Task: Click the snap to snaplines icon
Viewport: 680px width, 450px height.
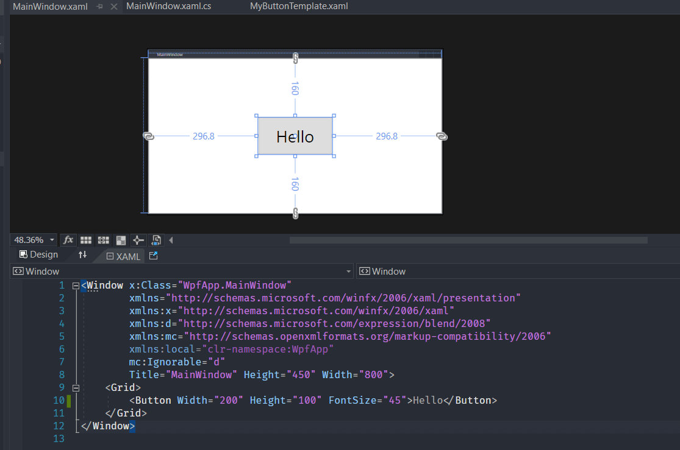Action: [x=138, y=240]
